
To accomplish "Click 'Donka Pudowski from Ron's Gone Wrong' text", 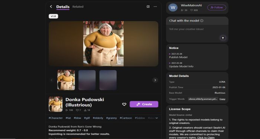I will point(75,127).
